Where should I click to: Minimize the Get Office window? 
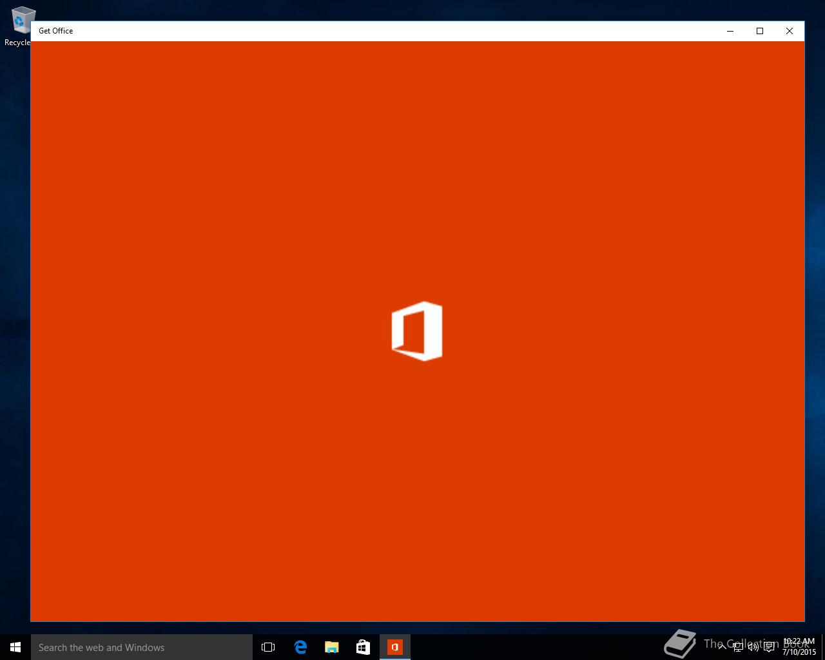pos(730,31)
